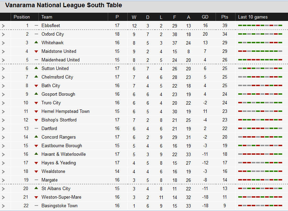The width and height of the screenshot is (288, 211).
Task: Open the Chelmsford City team name
Action: click(x=57, y=77)
